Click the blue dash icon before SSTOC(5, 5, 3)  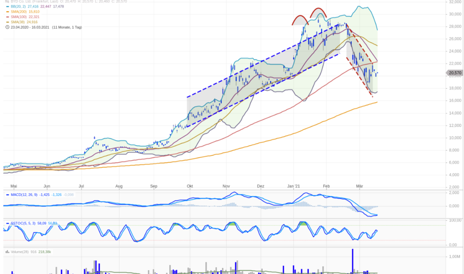click(x=8, y=223)
